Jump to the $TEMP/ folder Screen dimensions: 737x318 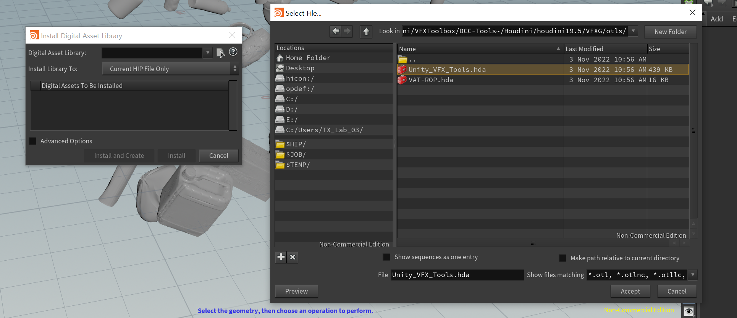[333, 165]
